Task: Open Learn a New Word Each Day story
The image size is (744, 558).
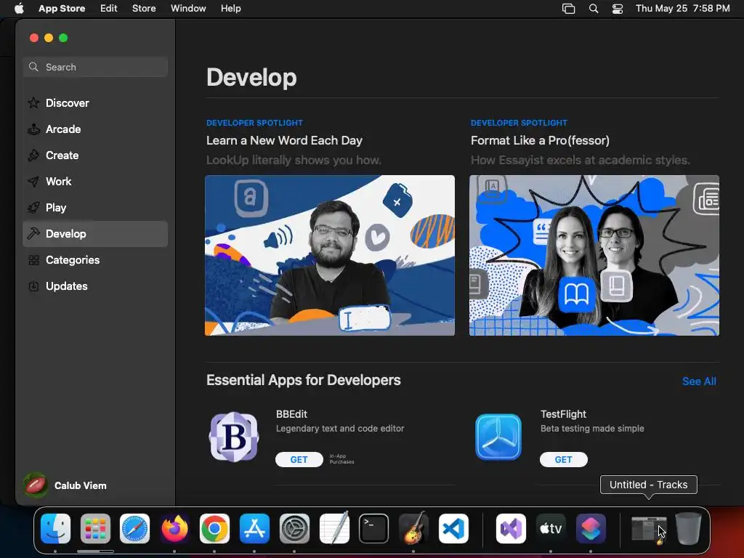Action: point(284,140)
